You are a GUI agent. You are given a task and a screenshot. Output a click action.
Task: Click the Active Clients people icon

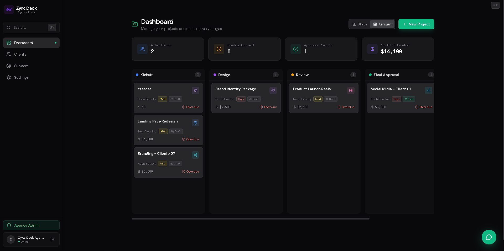click(142, 49)
